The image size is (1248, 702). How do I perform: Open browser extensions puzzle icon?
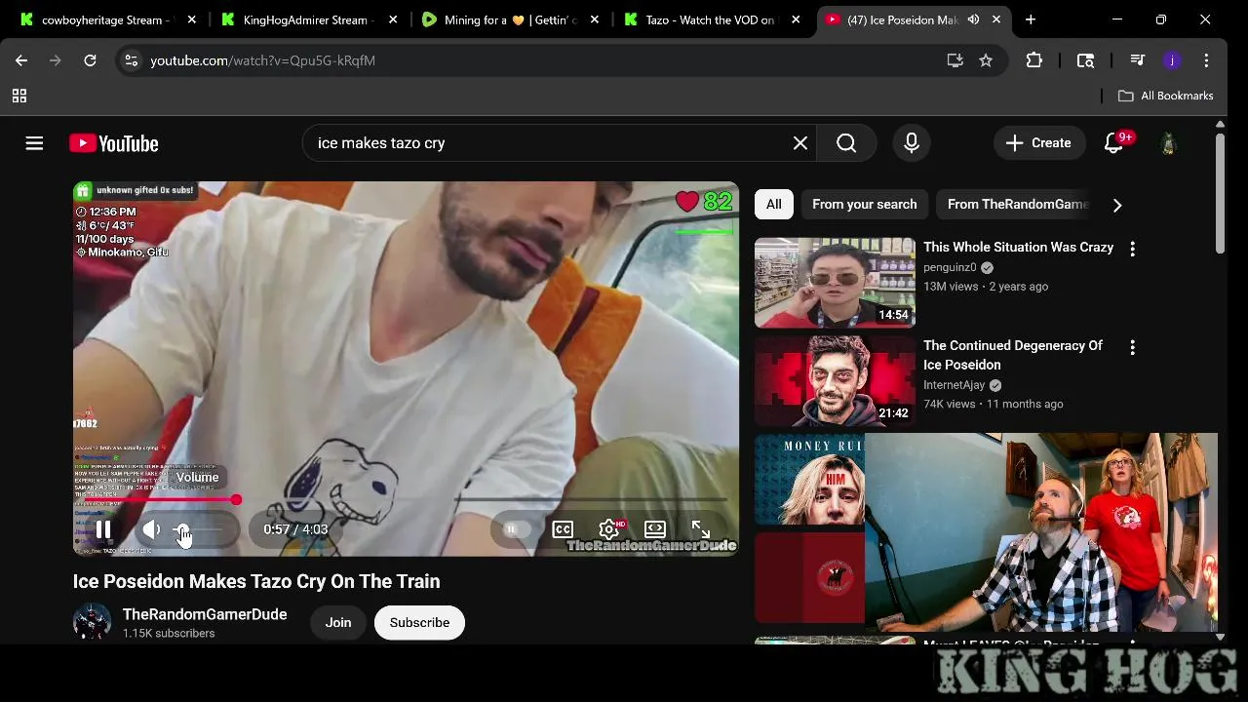[1034, 60]
